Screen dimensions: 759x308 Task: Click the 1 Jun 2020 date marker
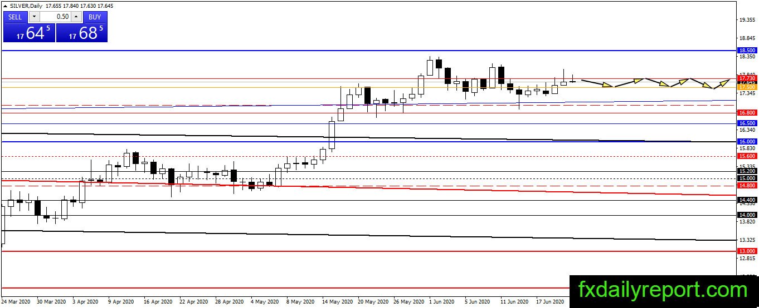440,302
